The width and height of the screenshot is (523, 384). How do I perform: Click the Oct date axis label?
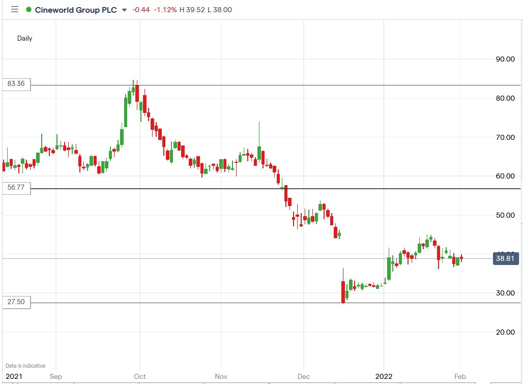pos(140,376)
